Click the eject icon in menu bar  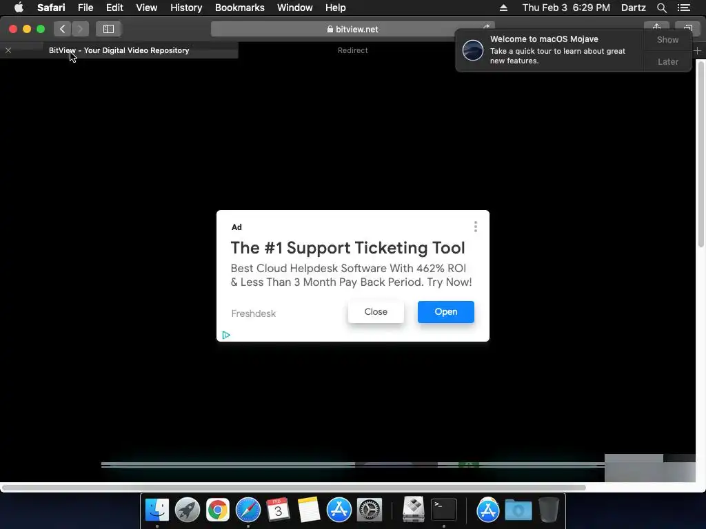[x=503, y=8]
